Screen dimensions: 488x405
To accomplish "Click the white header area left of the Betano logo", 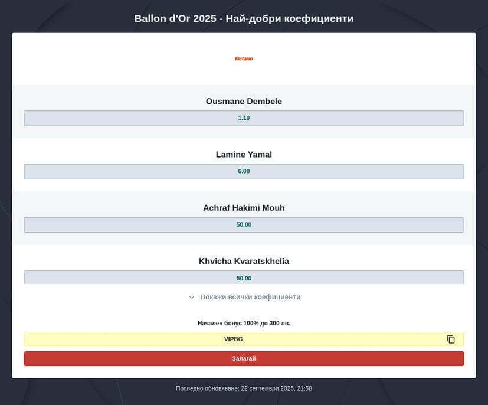I will click(118, 58).
